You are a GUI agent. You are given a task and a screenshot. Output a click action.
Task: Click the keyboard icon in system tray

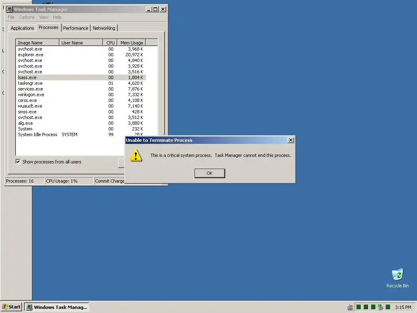click(x=350, y=307)
